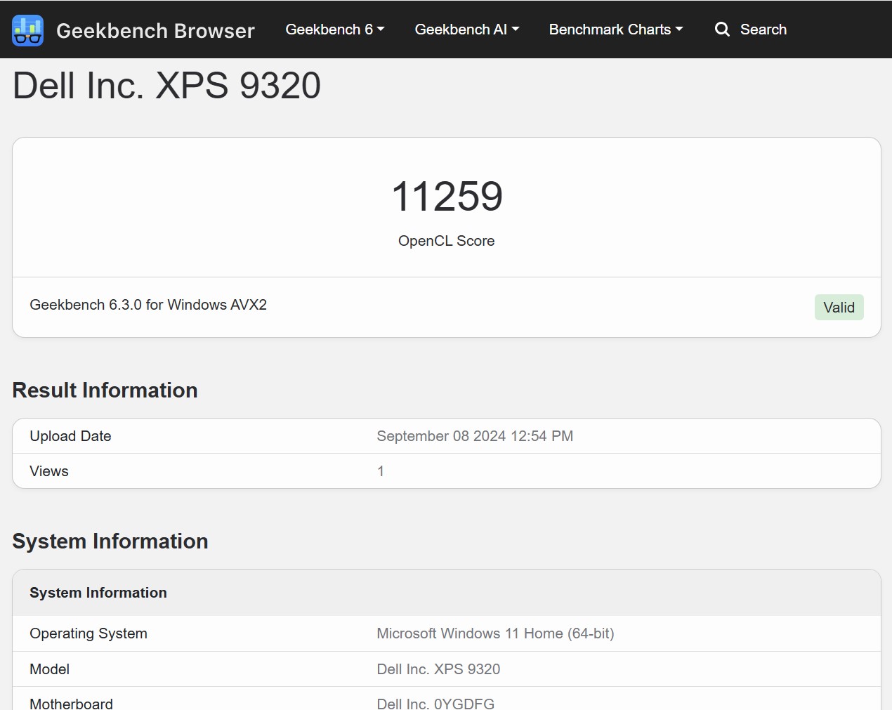Image resolution: width=892 pixels, height=710 pixels.
Task: Select the Views count value 1
Action: 381,471
